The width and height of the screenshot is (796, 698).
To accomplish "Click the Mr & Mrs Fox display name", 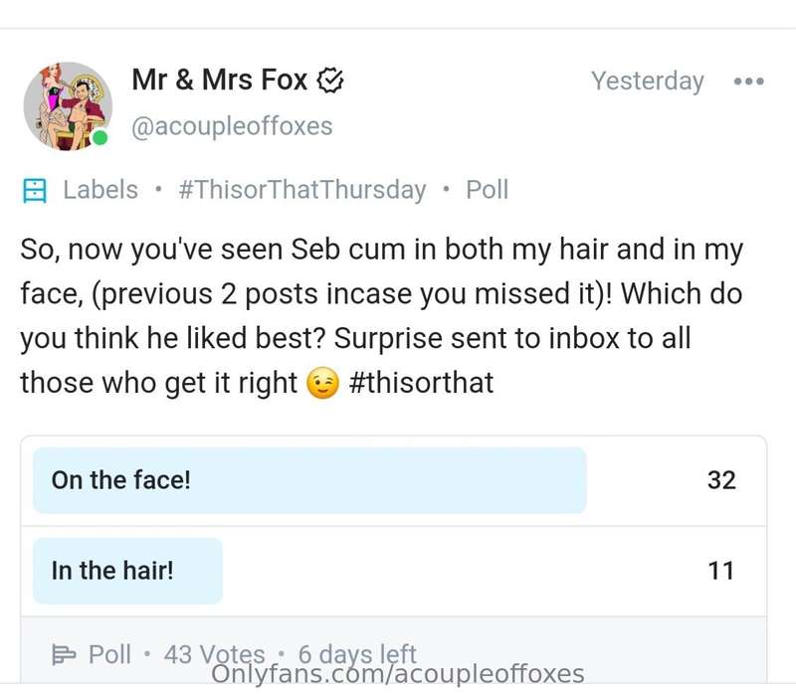I will point(220,81).
